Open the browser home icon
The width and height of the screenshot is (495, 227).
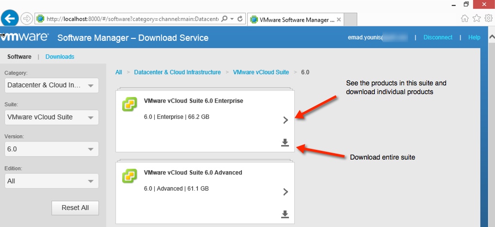click(465, 18)
